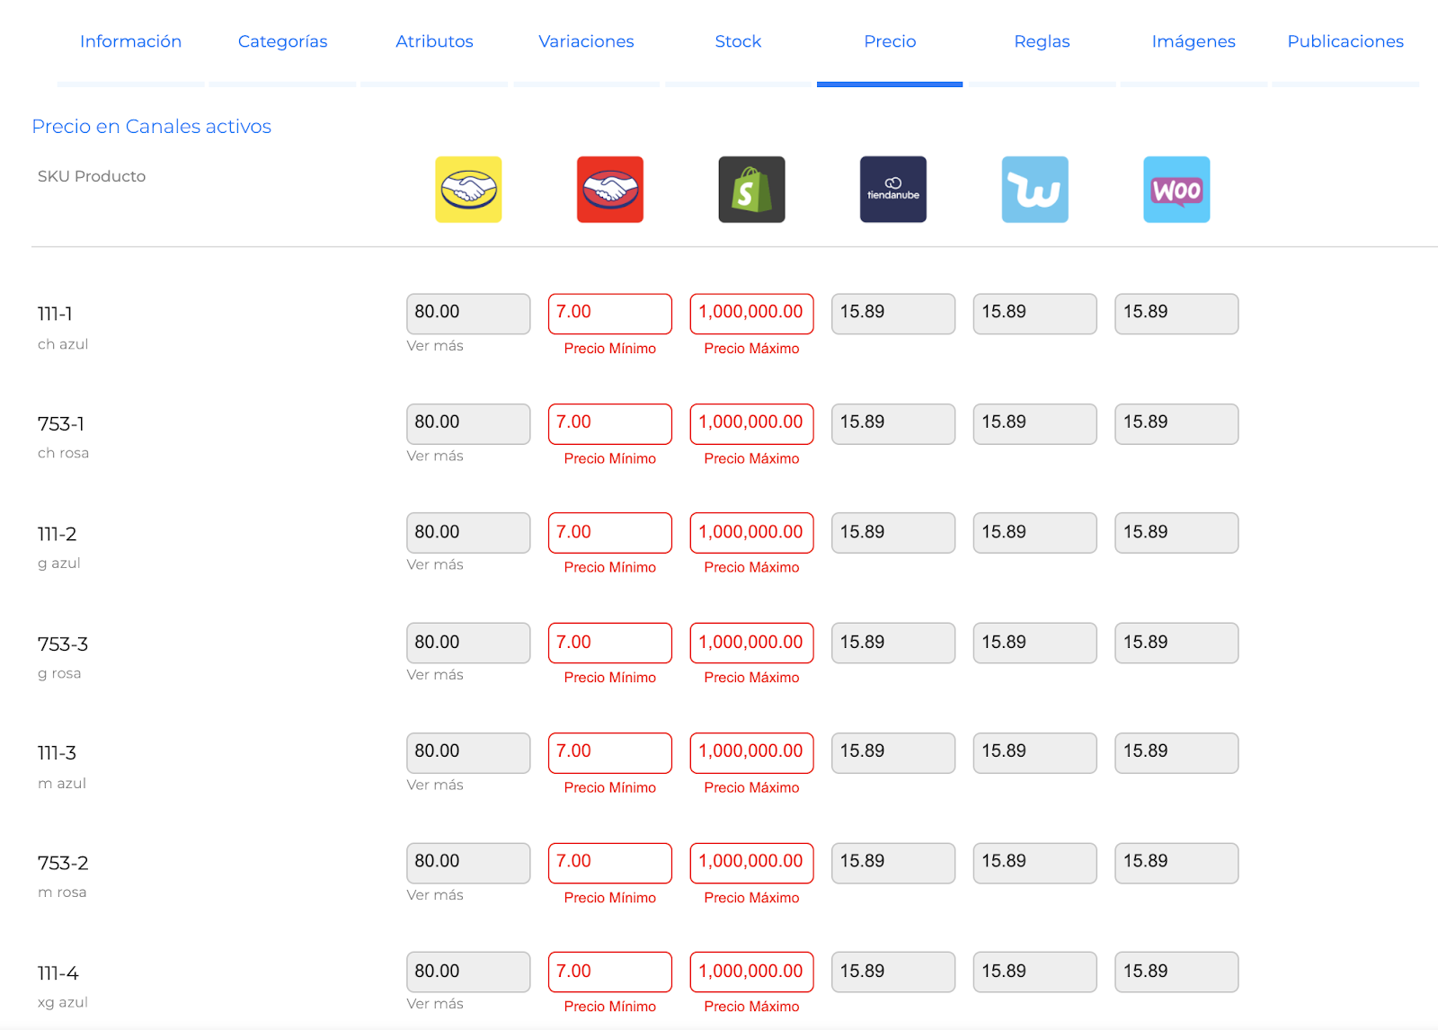Select the Precio tab
The image size is (1438, 1030).
click(x=890, y=41)
